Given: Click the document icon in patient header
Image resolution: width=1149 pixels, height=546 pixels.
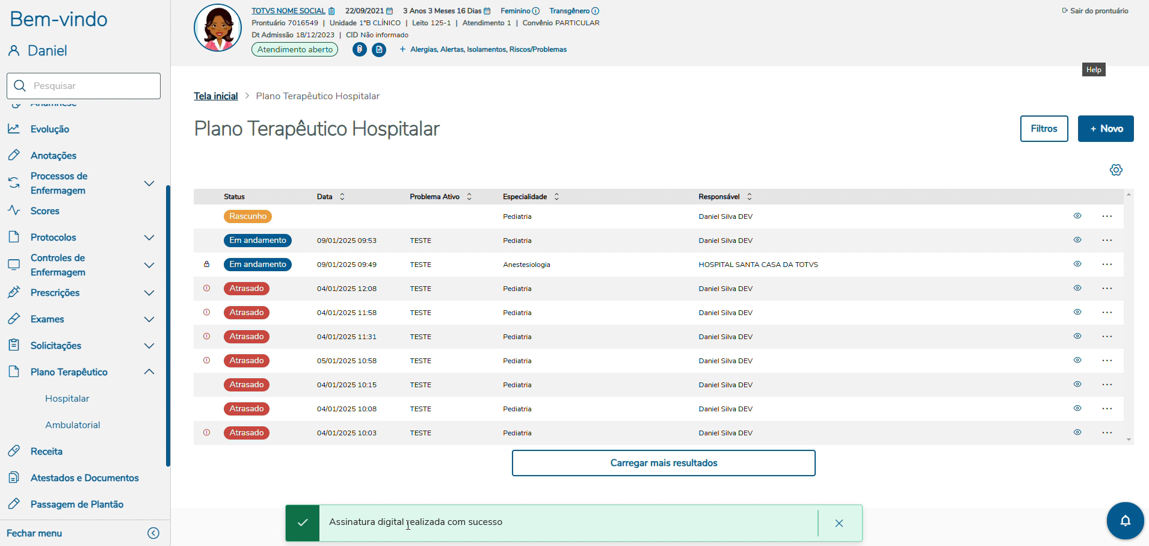Looking at the screenshot, I should 379,50.
